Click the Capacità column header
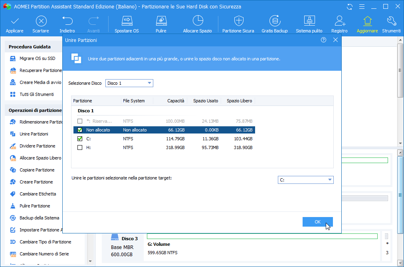404x267 pixels. (176, 101)
